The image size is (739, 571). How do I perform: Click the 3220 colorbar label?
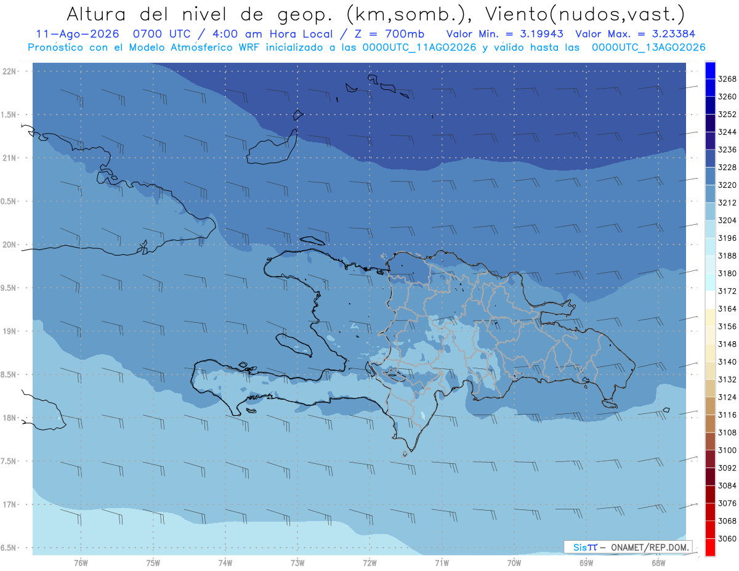coord(727,185)
